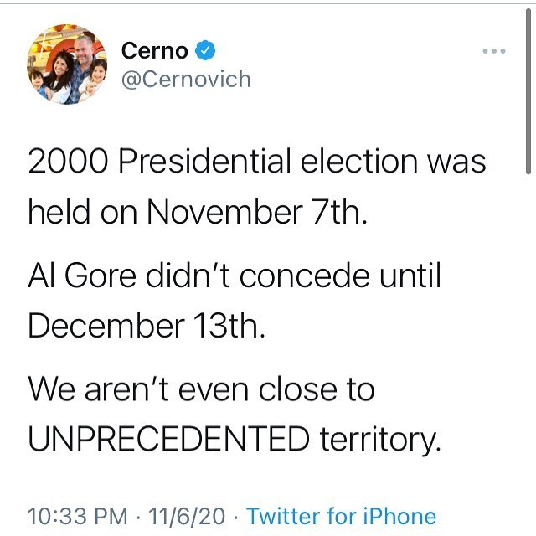Click the year 2000 in the tweet
536x536 pixels.
click(x=68, y=161)
